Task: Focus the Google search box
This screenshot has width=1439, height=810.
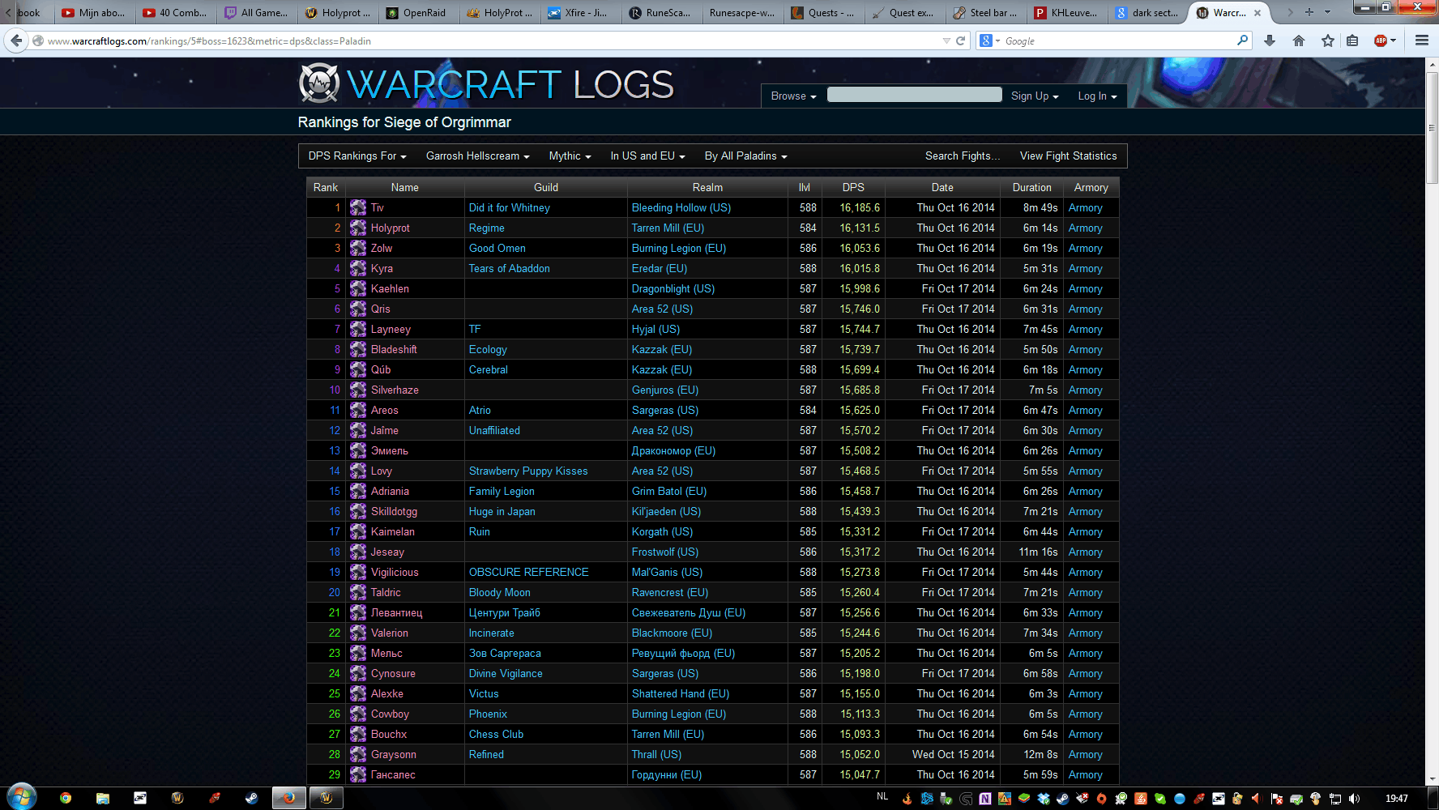Action: [1118, 40]
